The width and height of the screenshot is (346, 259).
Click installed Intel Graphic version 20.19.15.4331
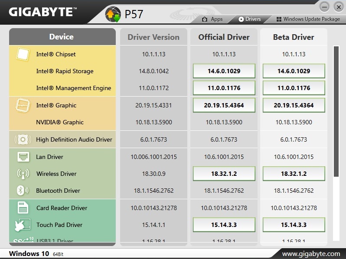coord(153,105)
